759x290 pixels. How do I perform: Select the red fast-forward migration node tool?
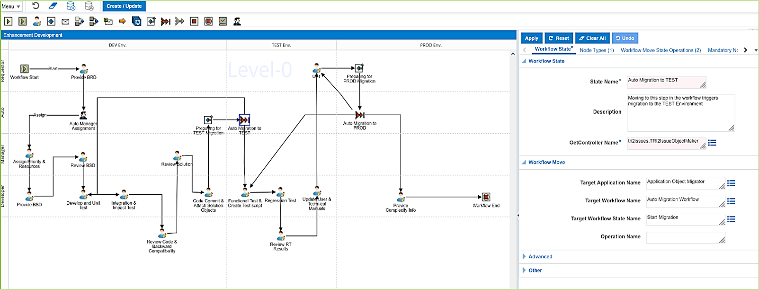165,21
